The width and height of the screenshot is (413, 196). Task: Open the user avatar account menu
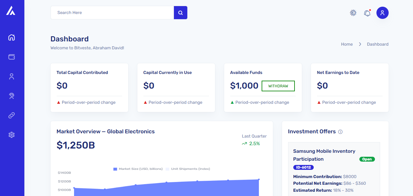(x=383, y=13)
